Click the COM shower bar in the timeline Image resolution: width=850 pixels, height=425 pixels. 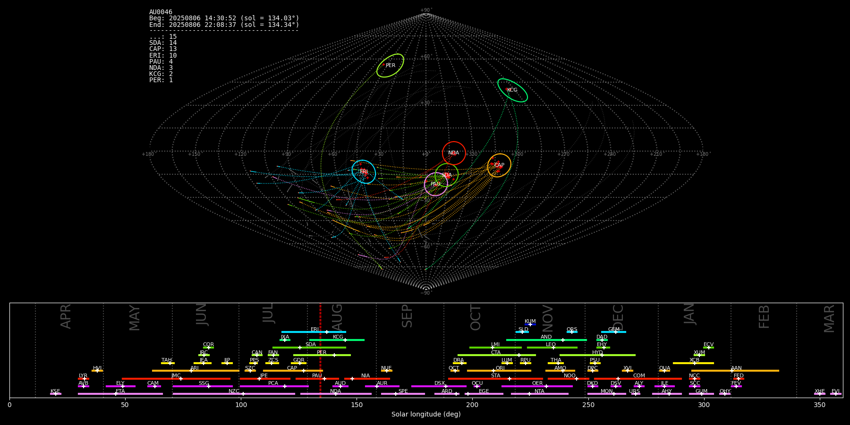coord(639,378)
